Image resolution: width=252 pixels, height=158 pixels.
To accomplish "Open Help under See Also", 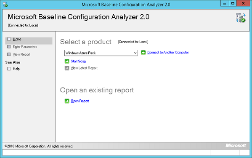I will pyautogui.click(x=16, y=69).
